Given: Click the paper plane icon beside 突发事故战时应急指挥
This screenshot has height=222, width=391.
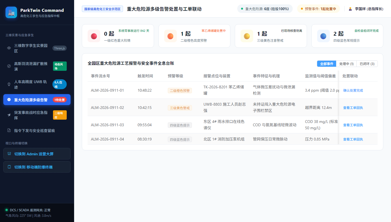Looking at the screenshot, I should [x=9, y=115].
